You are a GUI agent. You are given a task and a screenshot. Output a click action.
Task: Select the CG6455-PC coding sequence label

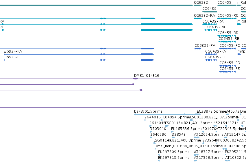230,46
